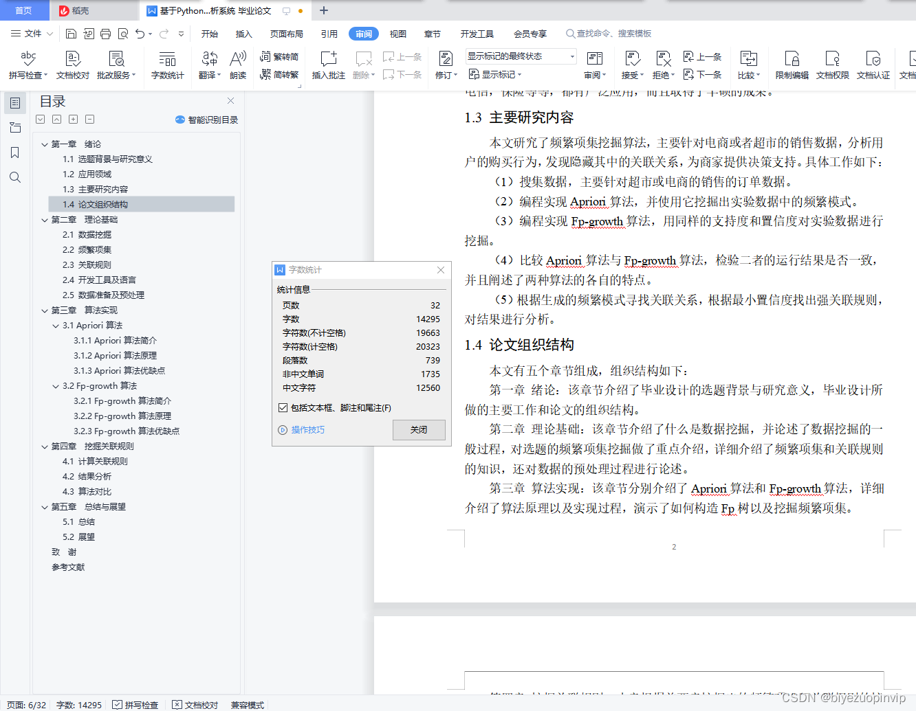This screenshot has width=916, height=711.
Task: Click the print preview icon
Action: click(x=123, y=33)
